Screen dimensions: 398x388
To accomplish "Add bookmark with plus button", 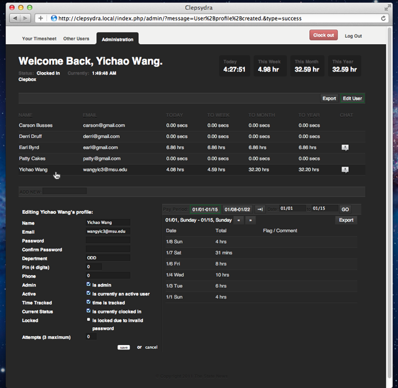I will click(x=40, y=18).
